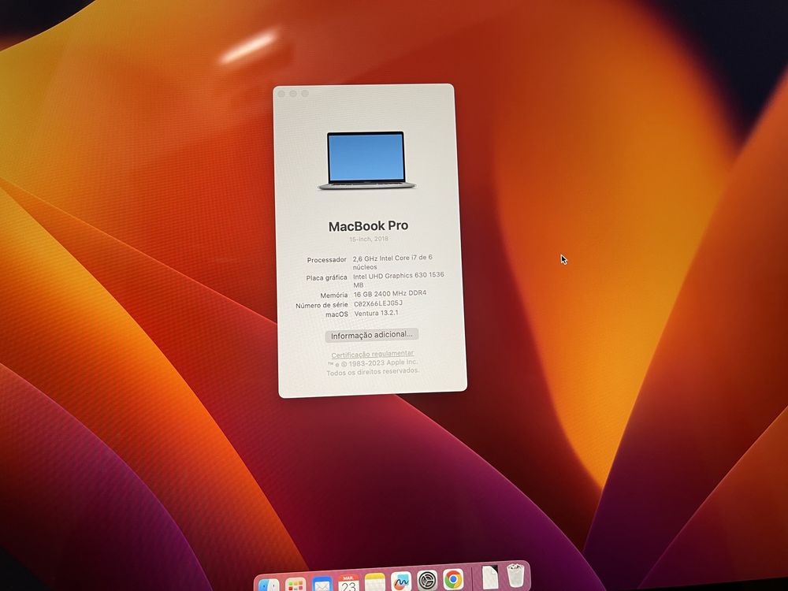Minimize the About This Mac window
Screen dimensions: 788x591
293,94
